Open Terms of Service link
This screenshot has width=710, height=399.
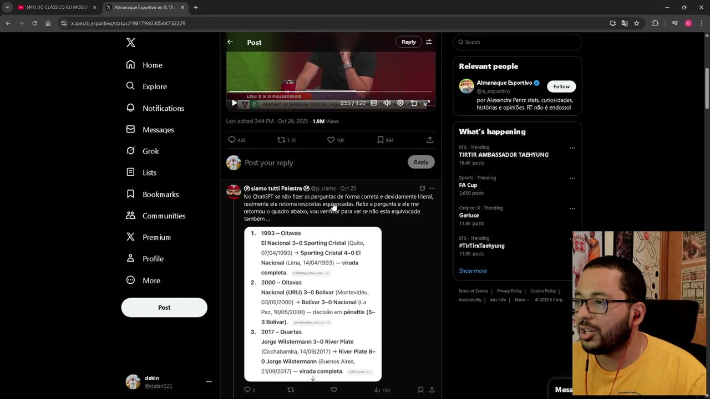click(473, 291)
